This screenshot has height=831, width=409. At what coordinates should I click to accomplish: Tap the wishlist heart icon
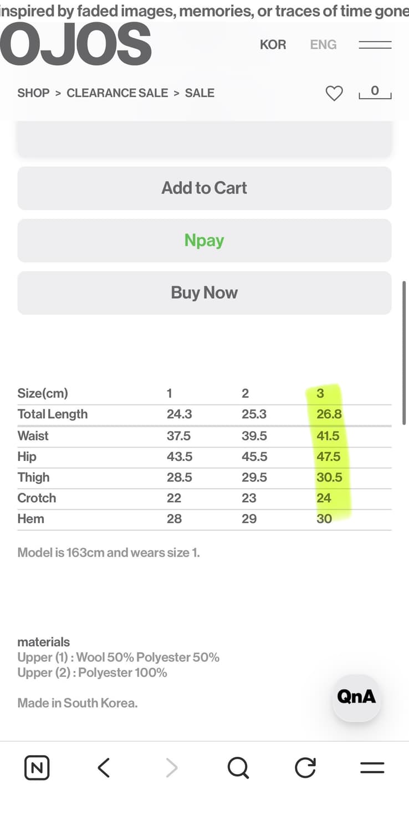click(334, 93)
